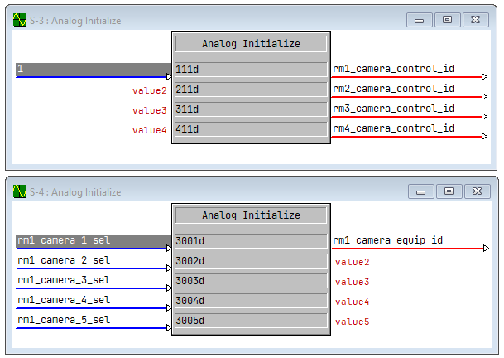504x358 pixels.
Task: Minimize the S-3 Analog Initialize window
Action: [x=420, y=20]
